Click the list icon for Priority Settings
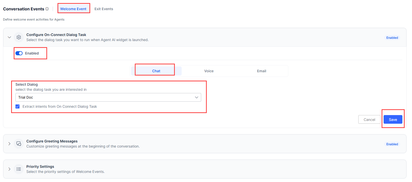This screenshot has width=412, height=182. coord(19,169)
